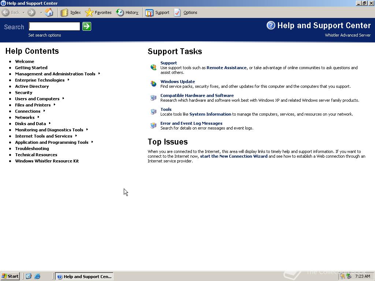Go to Home via house icon
The width and height of the screenshot is (375, 281).
click(x=49, y=12)
